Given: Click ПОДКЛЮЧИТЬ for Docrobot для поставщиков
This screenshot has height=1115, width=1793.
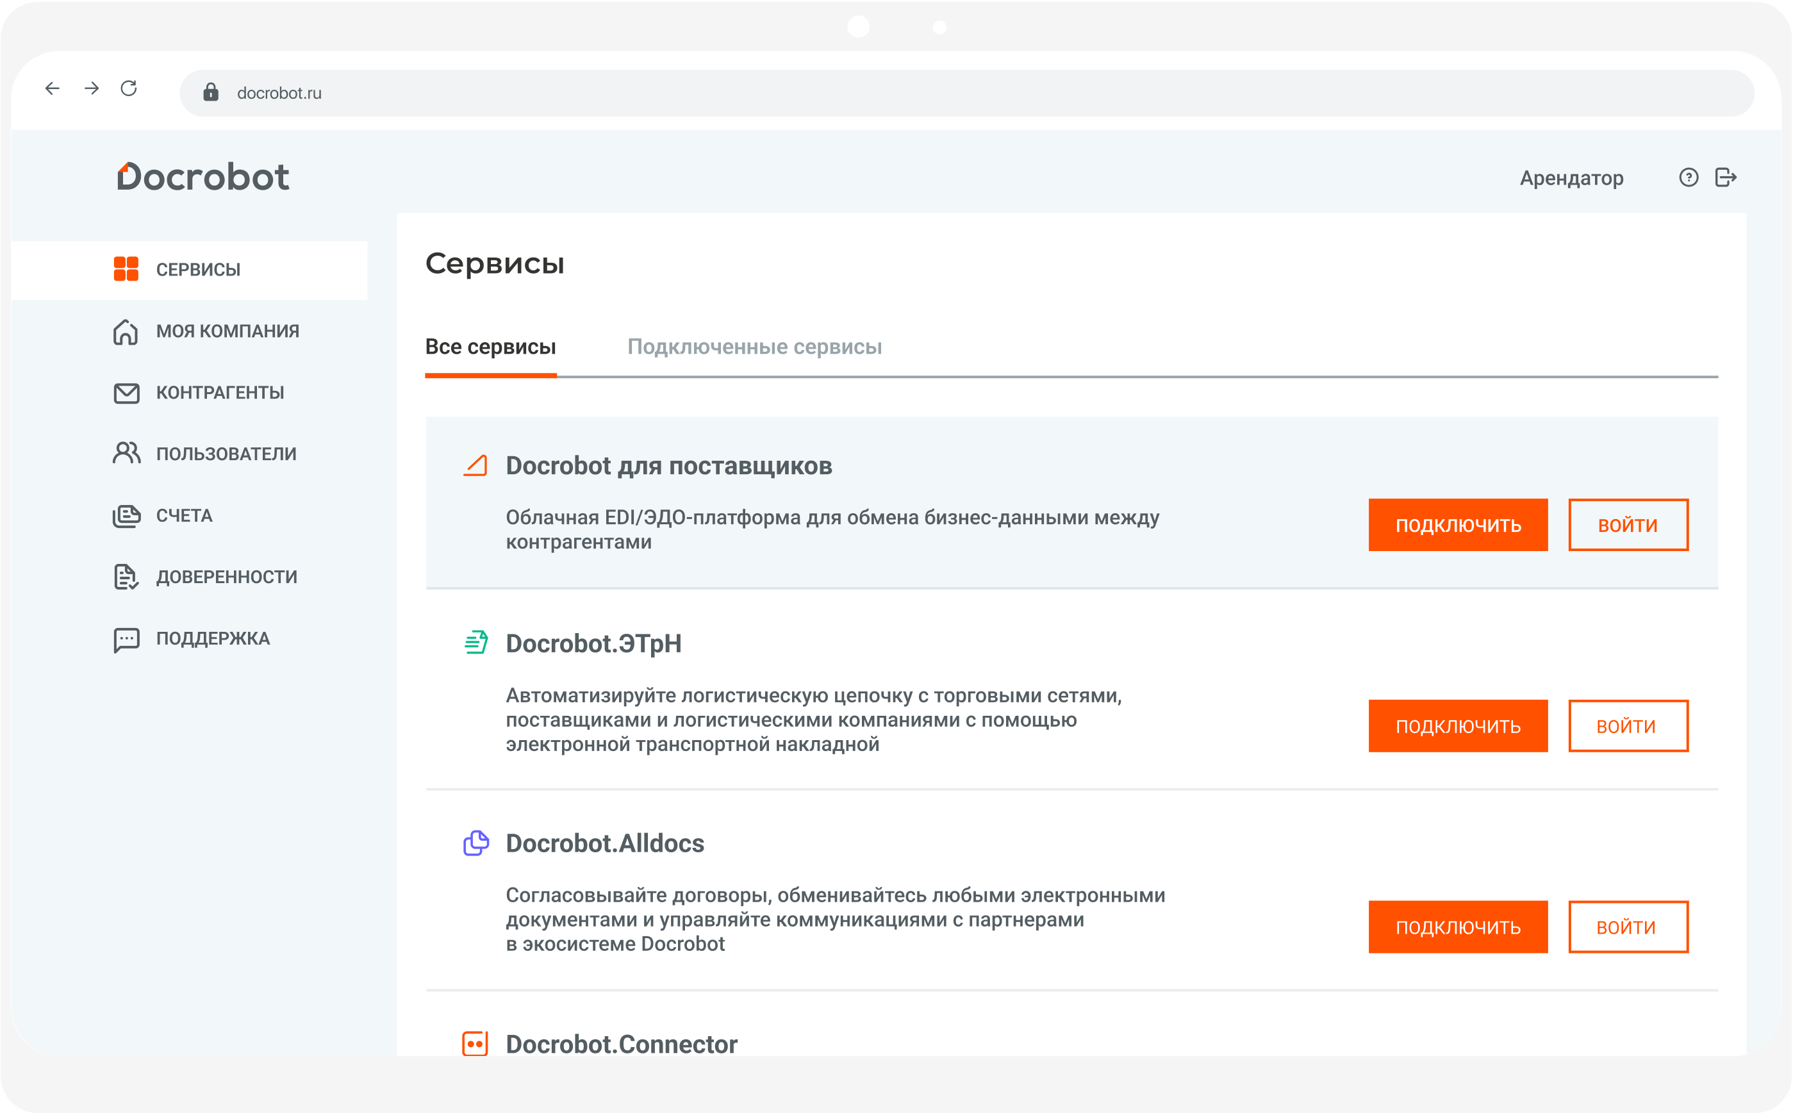Looking at the screenshot, I should (1458, 525).
